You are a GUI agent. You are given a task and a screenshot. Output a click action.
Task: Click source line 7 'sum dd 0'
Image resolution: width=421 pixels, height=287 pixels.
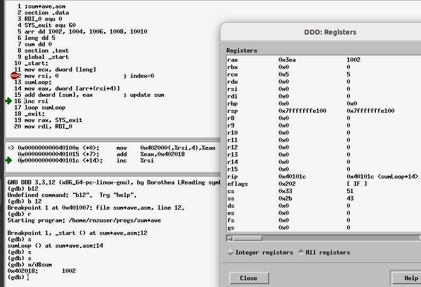point(38,44)
